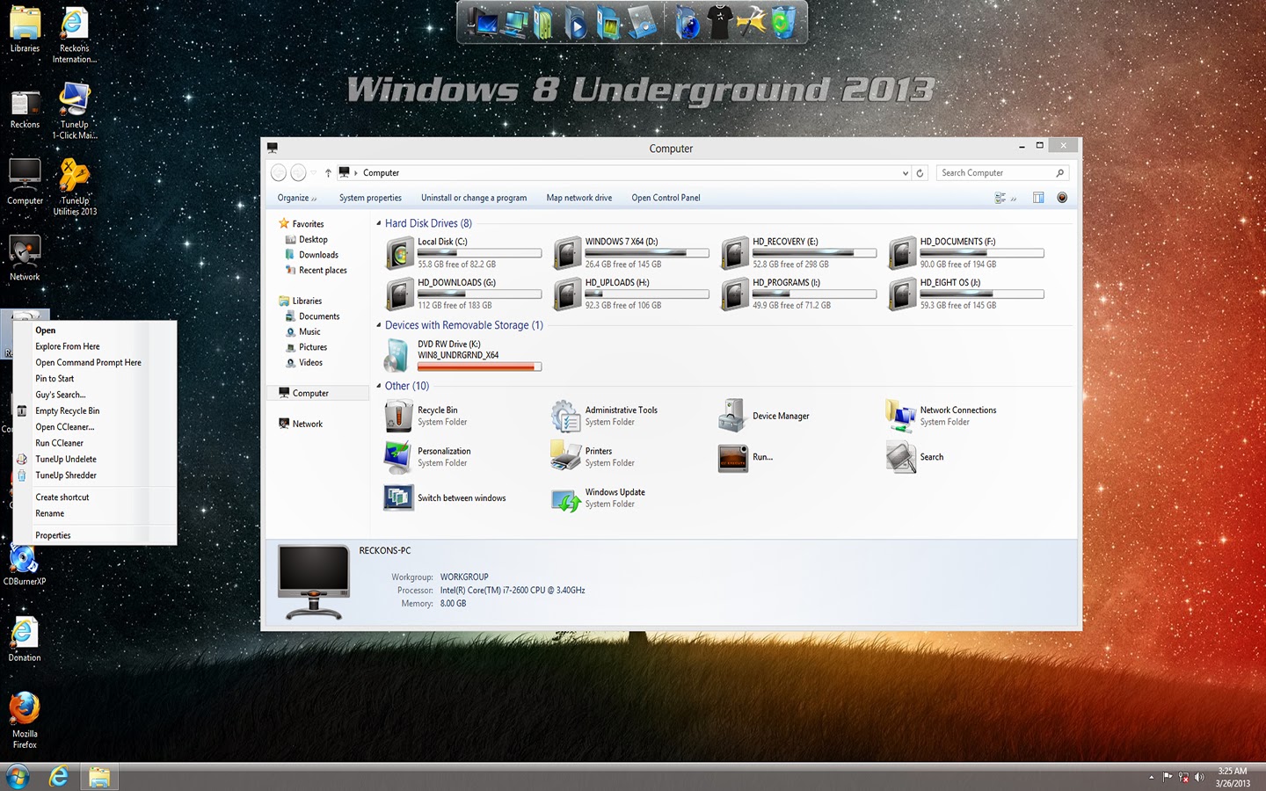1266x791 pixels.
Task: Show hidden tray icons arrow
Action: pyautogui.click(x=1151, y=777)
